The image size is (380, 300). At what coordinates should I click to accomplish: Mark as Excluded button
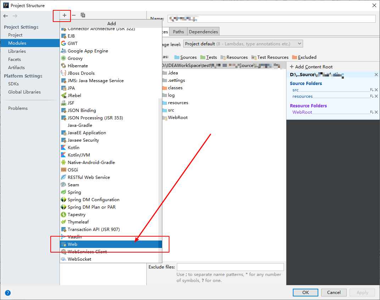coord(304,57)
